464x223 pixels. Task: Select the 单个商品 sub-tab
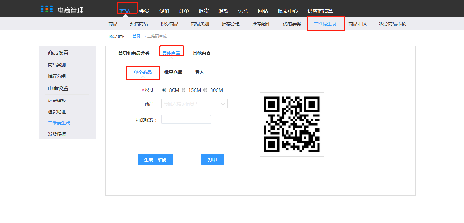pos(143,72)
